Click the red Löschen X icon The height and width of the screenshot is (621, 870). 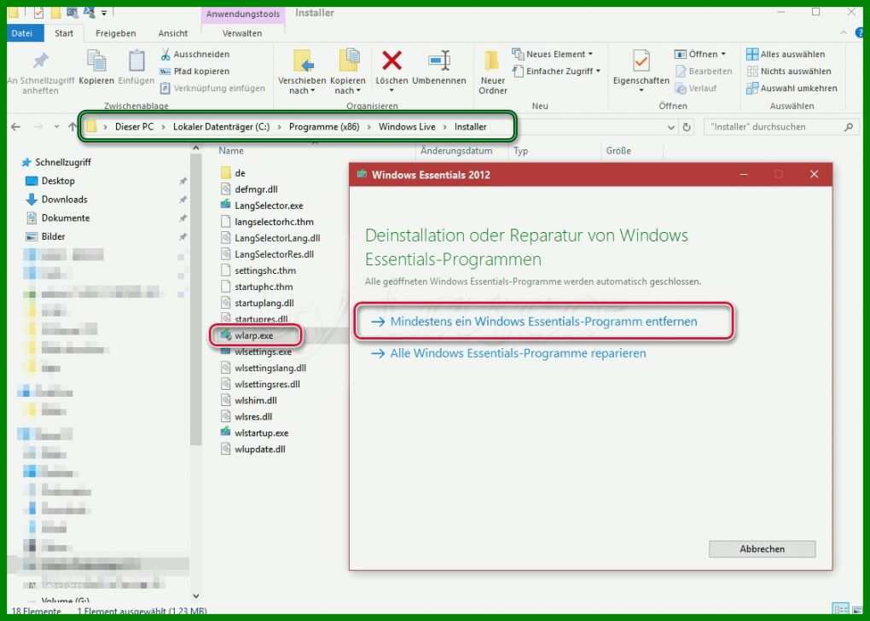tap(391, 61)
